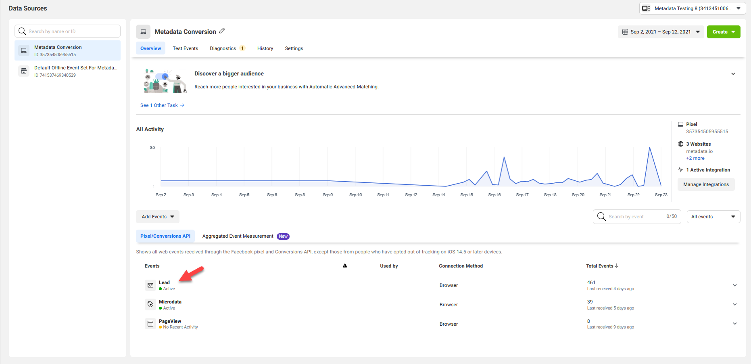751x364 pixels.
Task: Click the pixel icon beside the page title
Action: pyautogui.click(x=143, y=32)
